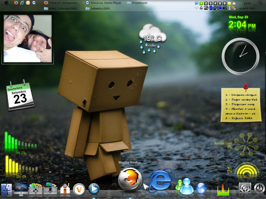Open the green-orange activity graph dock icon
The image size is (266, 199).
(223, 190)
